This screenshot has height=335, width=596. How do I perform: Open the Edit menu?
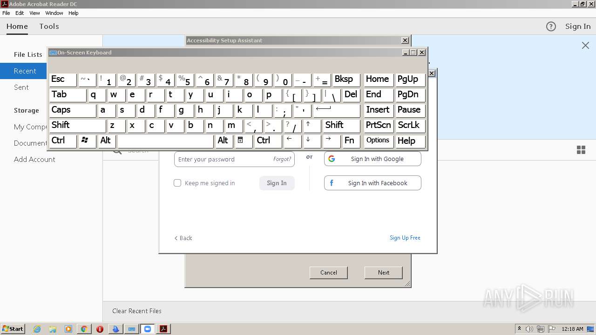(x=20, y=13)
